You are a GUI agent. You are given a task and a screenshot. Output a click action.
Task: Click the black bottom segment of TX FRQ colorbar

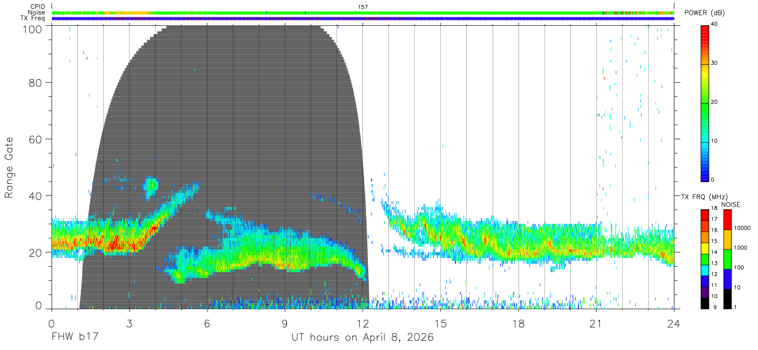point(705,302)
